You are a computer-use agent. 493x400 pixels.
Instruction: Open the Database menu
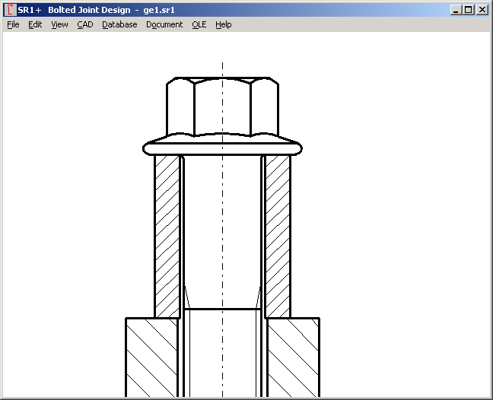tap(119, 24)
